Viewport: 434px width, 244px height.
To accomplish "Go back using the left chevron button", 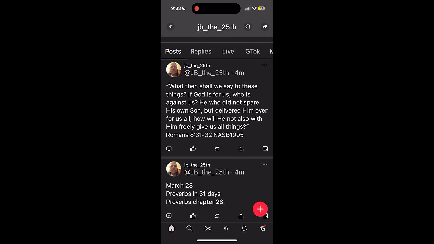I will 171,27.
